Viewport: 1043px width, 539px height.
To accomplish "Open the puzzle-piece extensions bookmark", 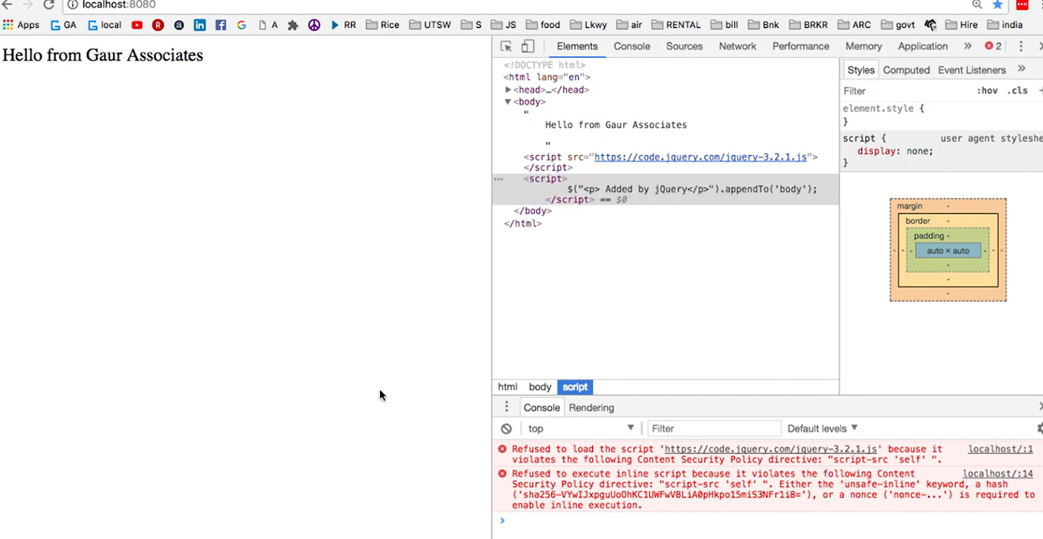I will [x=293, y=25].
